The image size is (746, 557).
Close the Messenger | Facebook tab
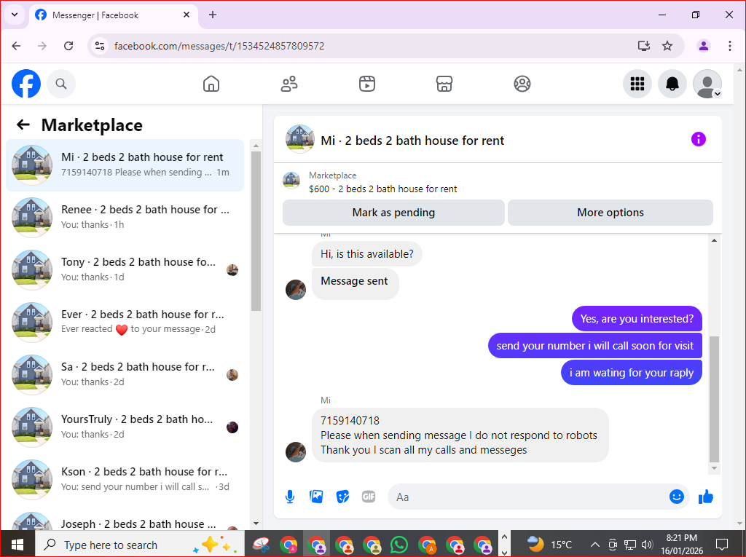186,15
